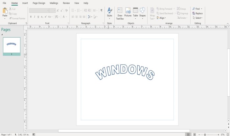Open the Change Case Aa dropdown
230x136 pixels.
[x=50, y=17]
